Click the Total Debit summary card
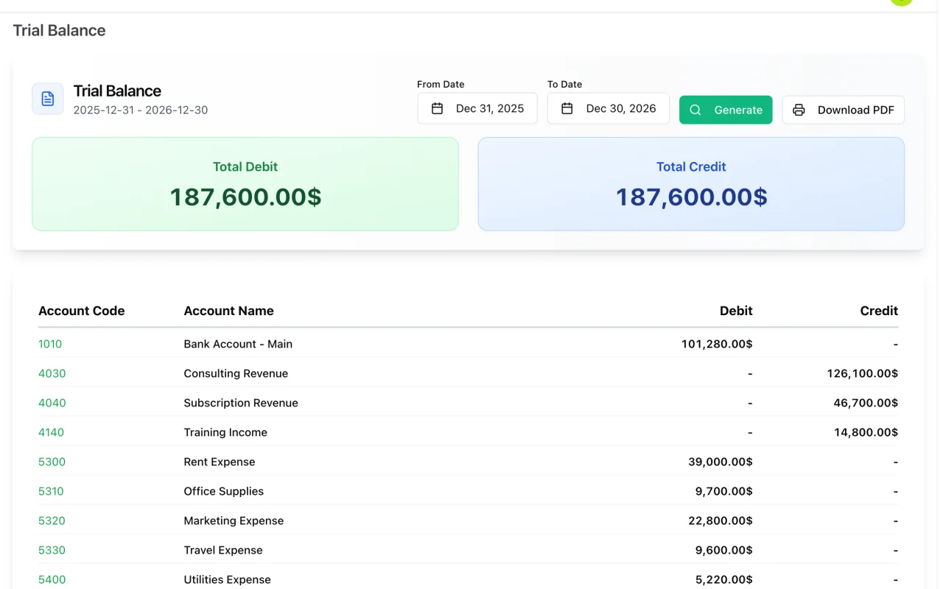Viewport: 943px width, 589px height. click(245, 184)
